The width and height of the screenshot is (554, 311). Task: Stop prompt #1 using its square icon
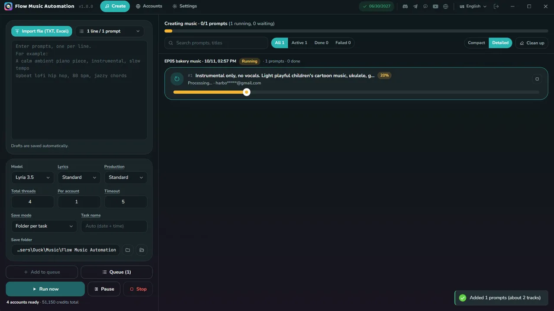pyautogui.click(x=537, y=79)
